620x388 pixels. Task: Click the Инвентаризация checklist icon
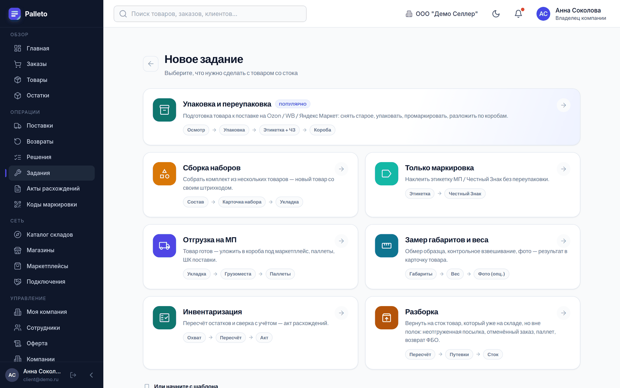164,318
